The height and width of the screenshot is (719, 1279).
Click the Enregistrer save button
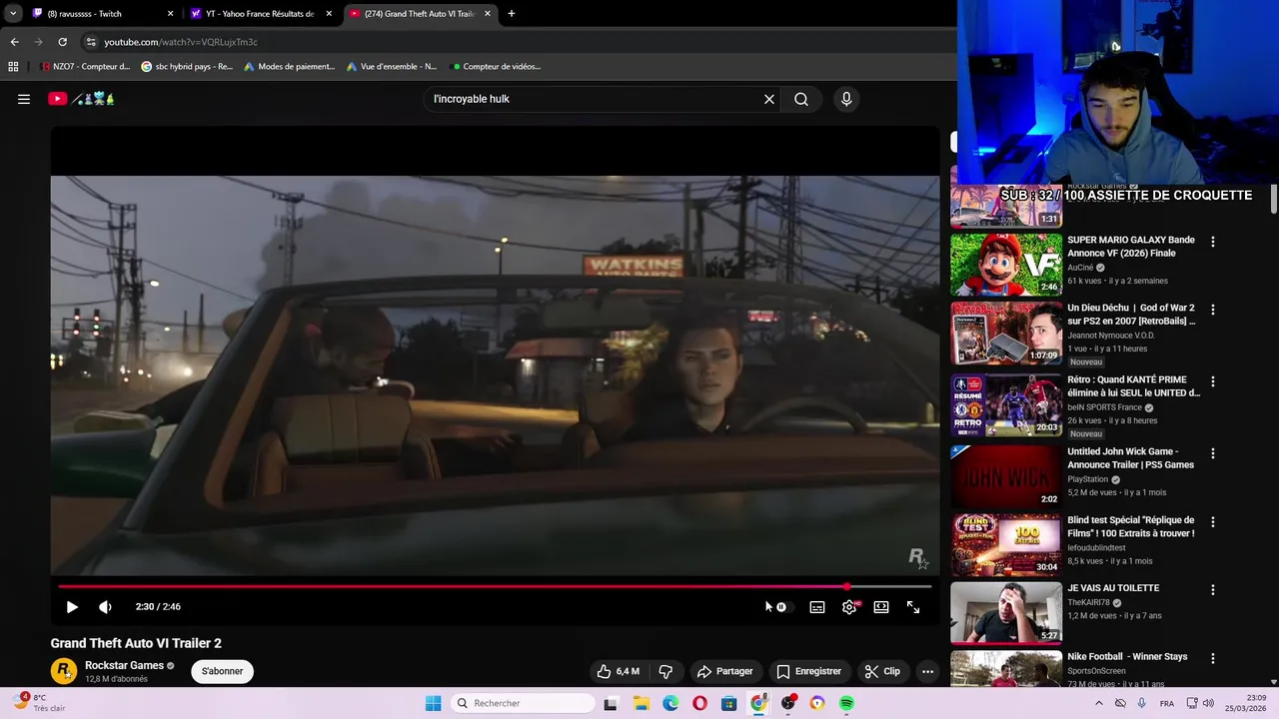(x=809, y=671)
